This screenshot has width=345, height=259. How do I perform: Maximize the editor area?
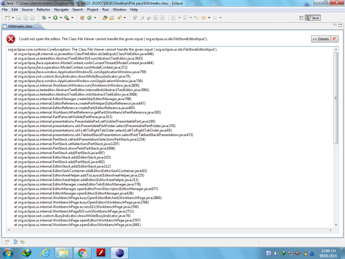(x=340, y=25)
